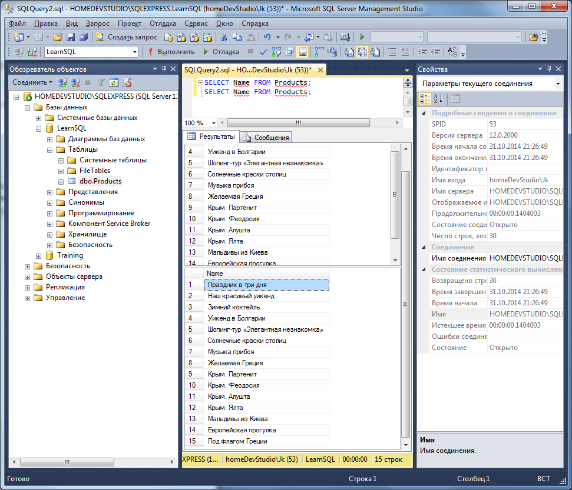The height and width of the screenshot is (490, 572).
Task: Click the DMX query icon
Action: click(194, 37)
